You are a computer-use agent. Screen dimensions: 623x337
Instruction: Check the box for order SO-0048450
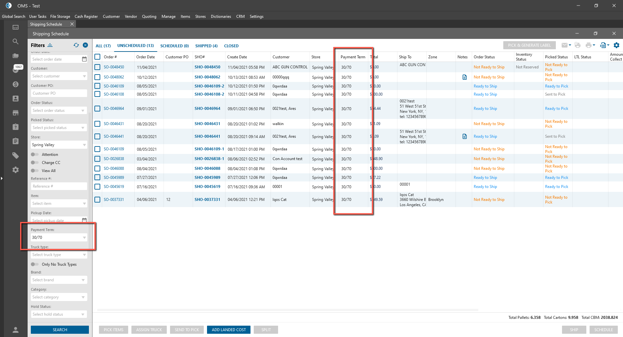pyautogui.click(x=97, y=67)
